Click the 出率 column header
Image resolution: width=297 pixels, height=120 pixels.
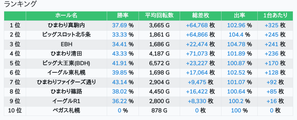click(x=239, y=16)
